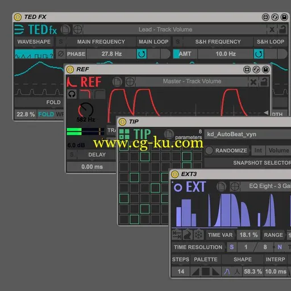
Task: Click save preset disk icon in TED FX title bar
Action: pyautogui.click(x=284, y=17)
